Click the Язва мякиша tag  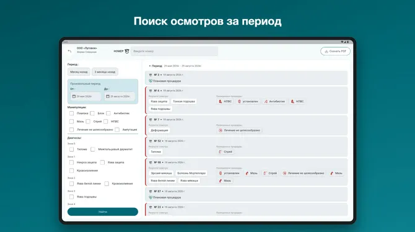pyautogui.click(x=189, y=181)
